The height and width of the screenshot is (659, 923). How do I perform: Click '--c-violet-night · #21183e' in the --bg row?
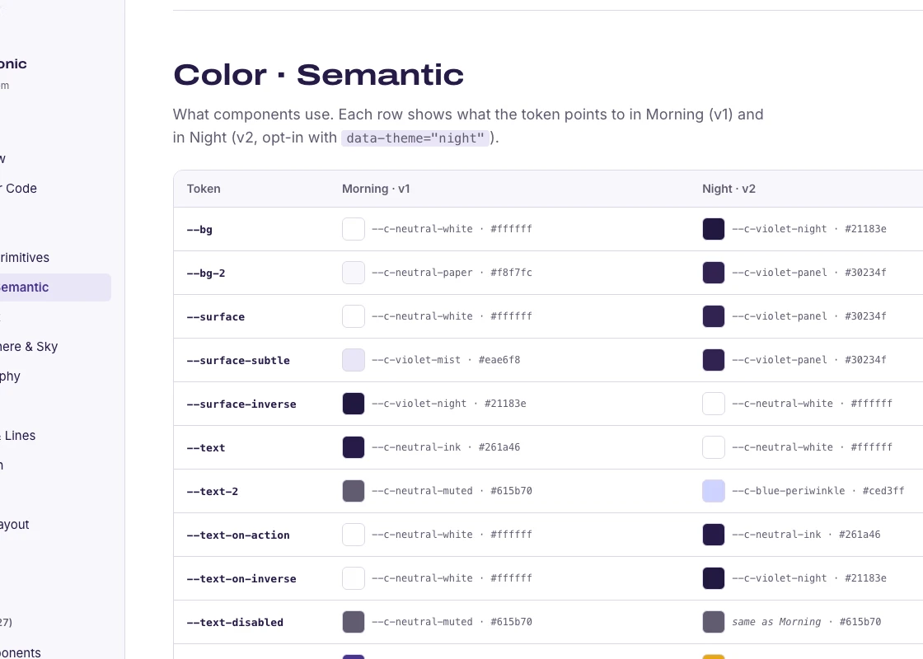click(809, 229)
